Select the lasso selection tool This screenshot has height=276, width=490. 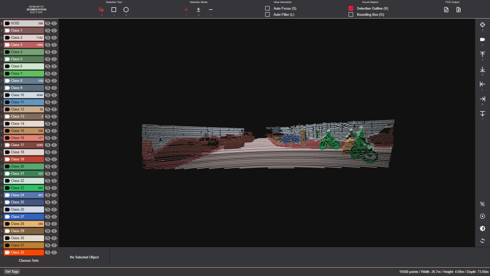101,9
